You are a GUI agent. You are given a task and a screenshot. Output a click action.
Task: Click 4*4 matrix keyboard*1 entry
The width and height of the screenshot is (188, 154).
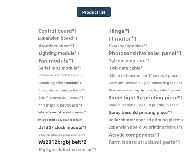(x=60, y=105)
